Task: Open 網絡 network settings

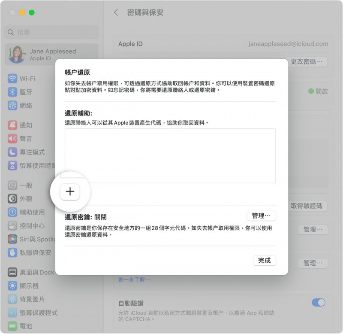Action: point(25,106)
